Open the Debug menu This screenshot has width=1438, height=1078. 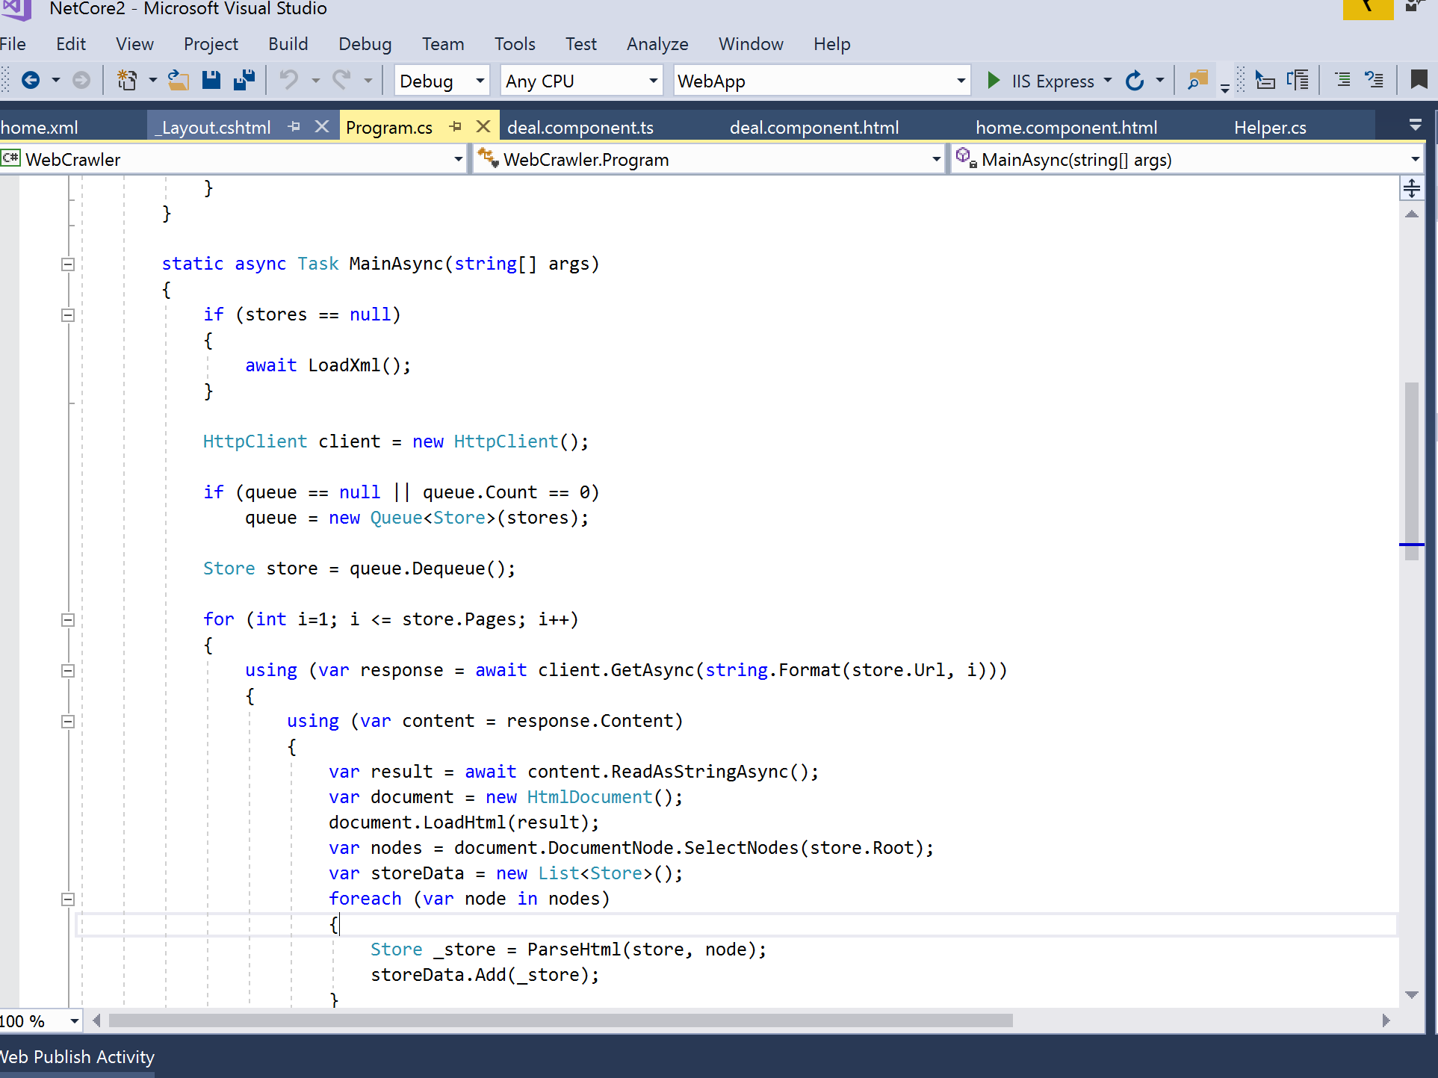365,43
